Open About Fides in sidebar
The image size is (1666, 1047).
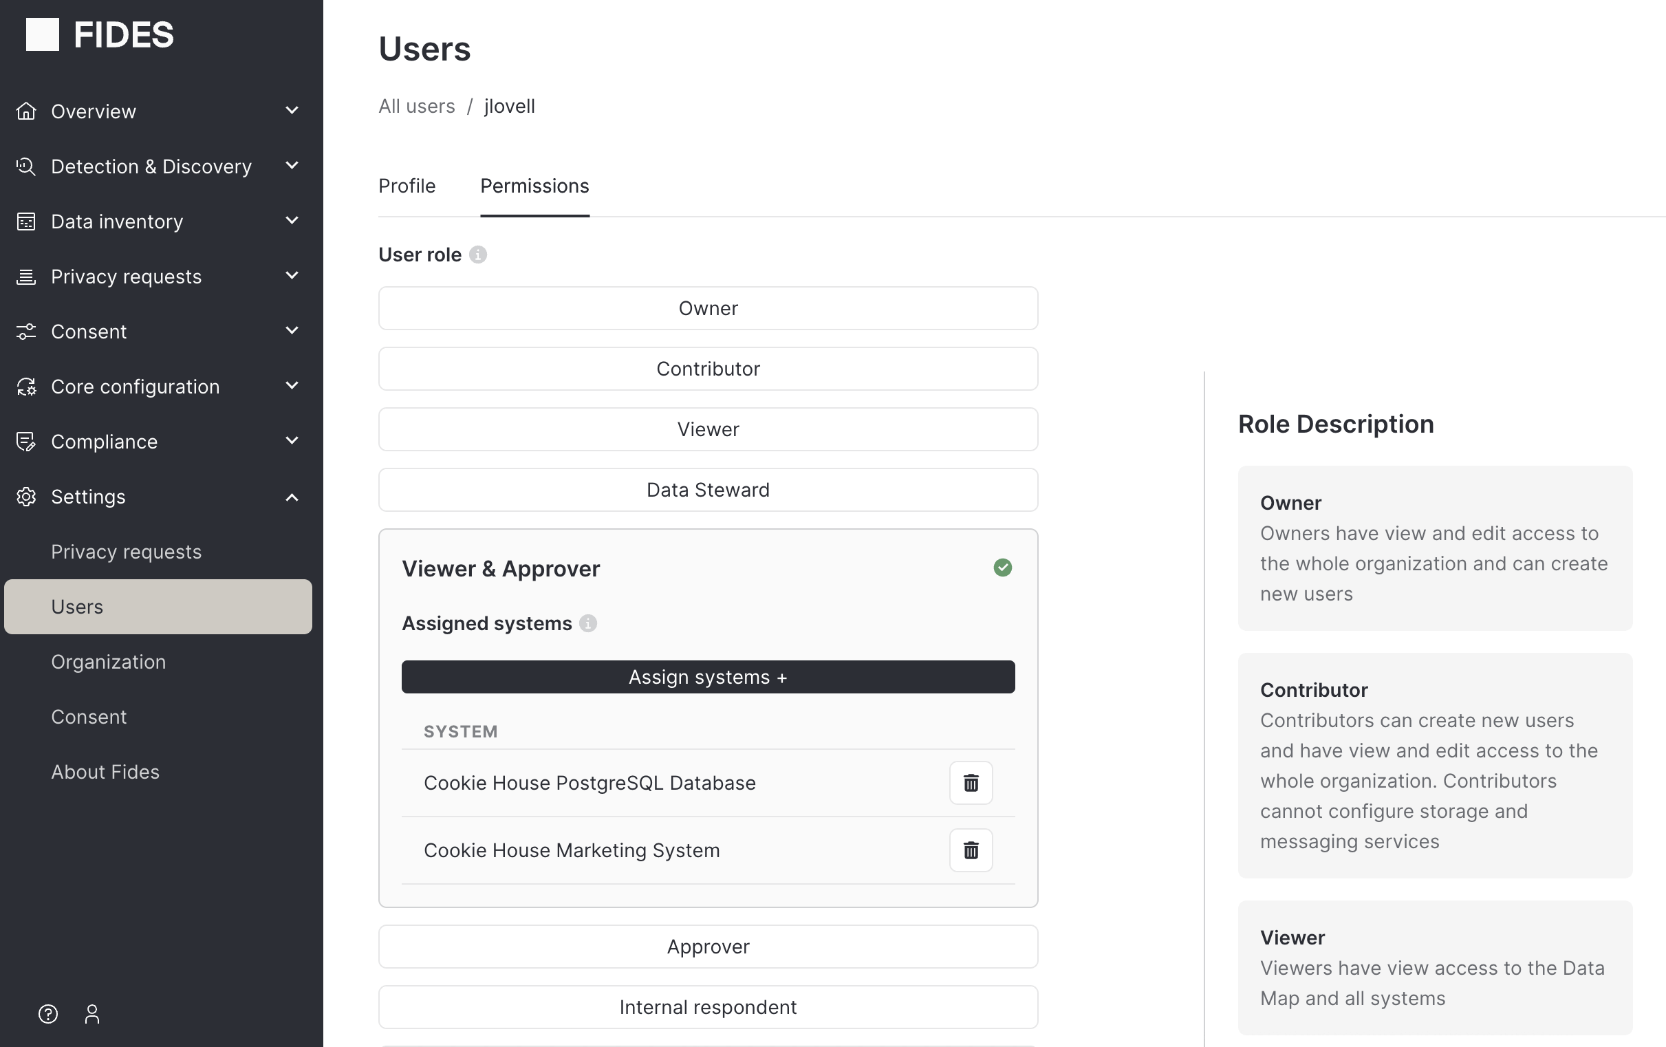(105, 772)
